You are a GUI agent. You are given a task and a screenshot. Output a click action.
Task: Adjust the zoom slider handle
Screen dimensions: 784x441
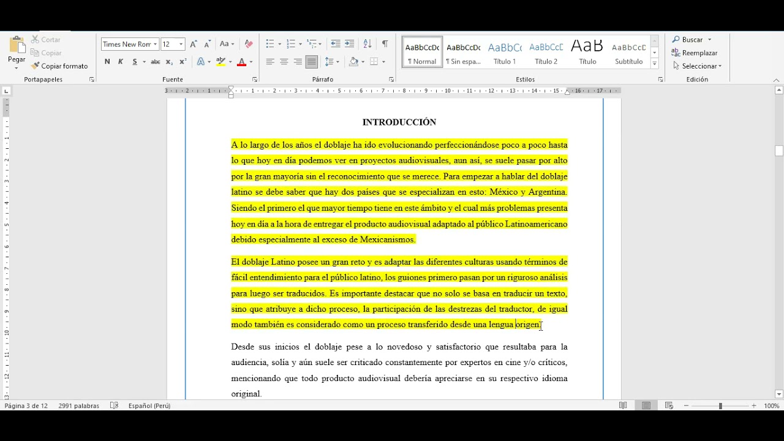(720, 405)
